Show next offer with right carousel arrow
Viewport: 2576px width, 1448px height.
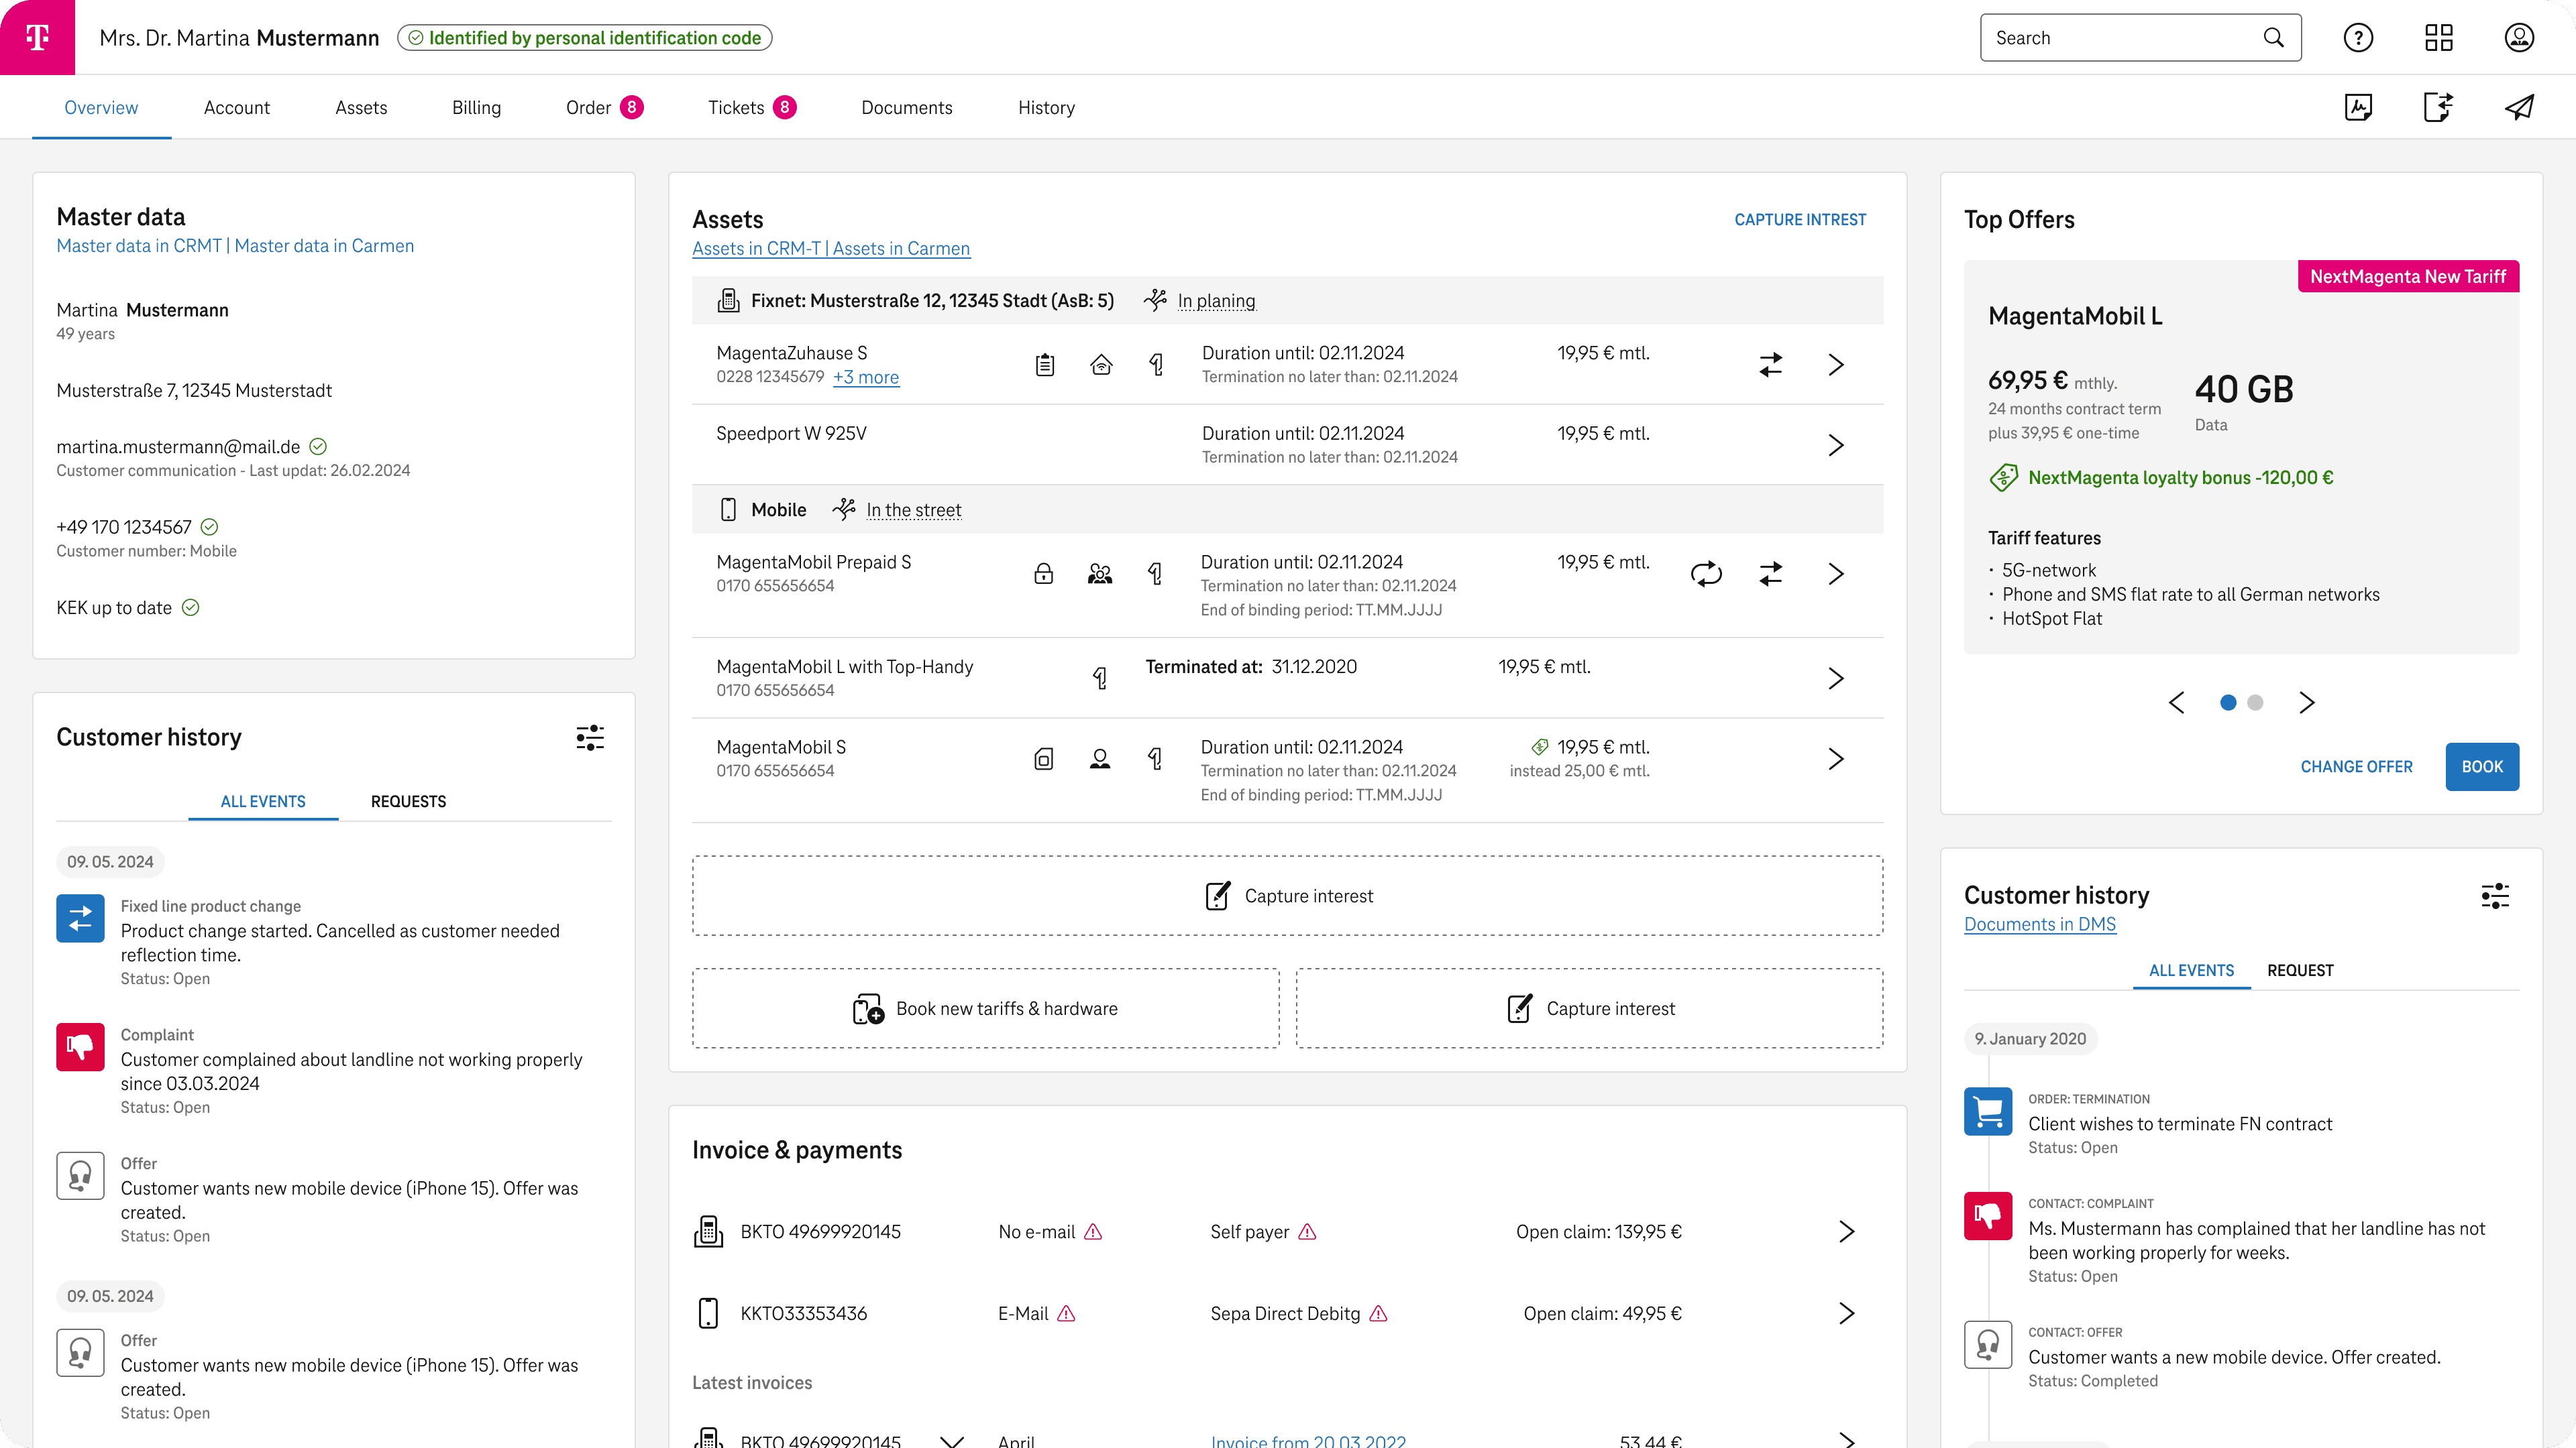coord(2307,703)
